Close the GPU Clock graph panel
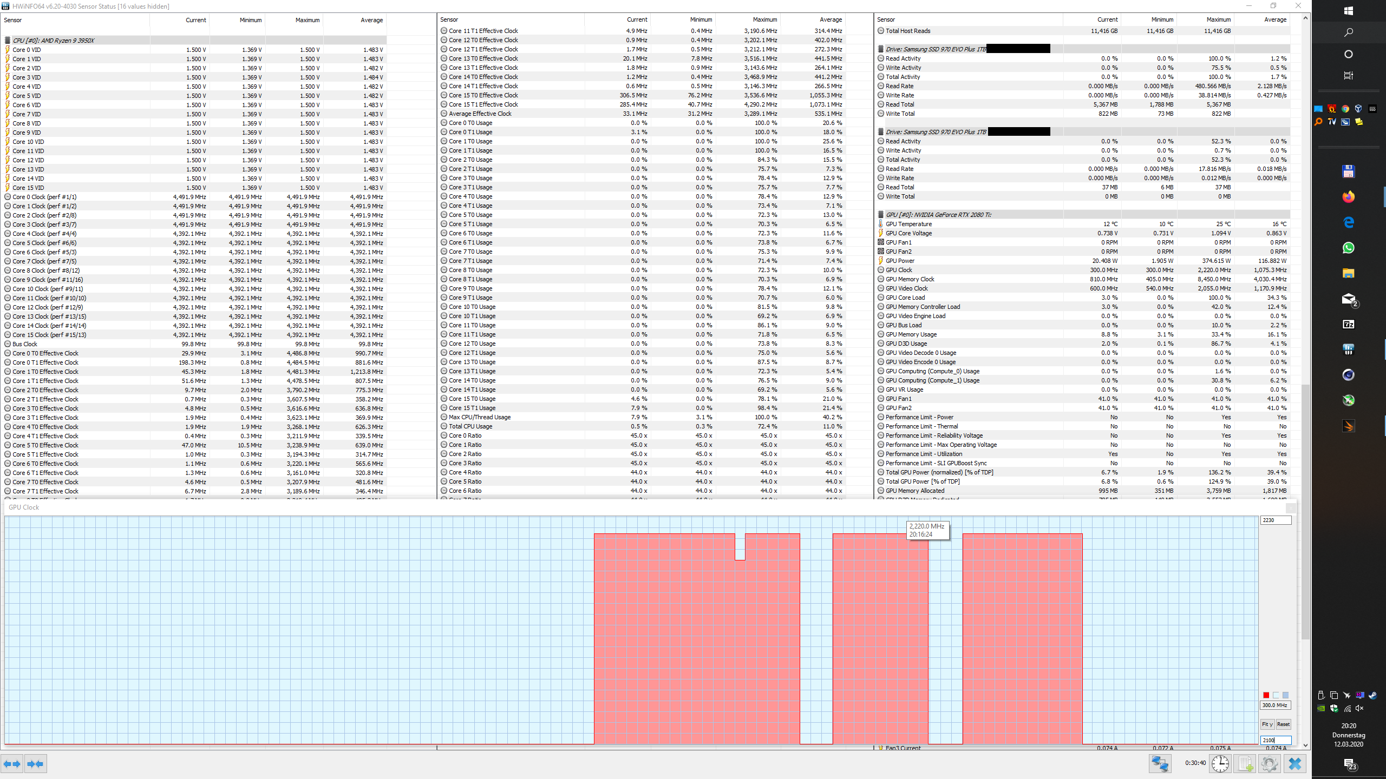Viewport: 1386px width, 779px height. pyautogui.click(x=1291, y=508)
